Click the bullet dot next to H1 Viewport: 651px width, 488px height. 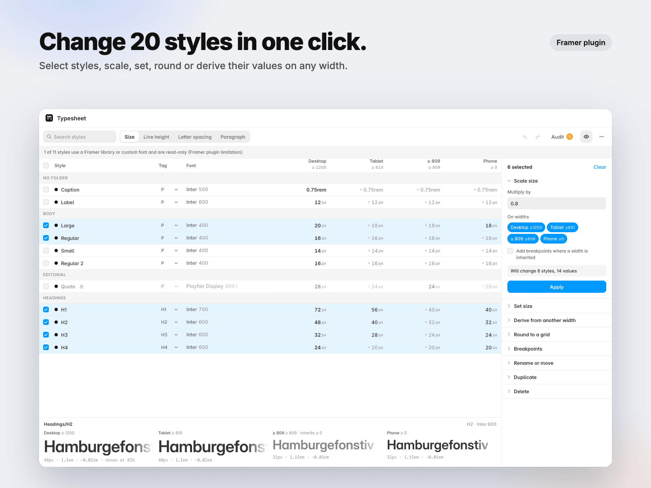(x=56, y=309)
